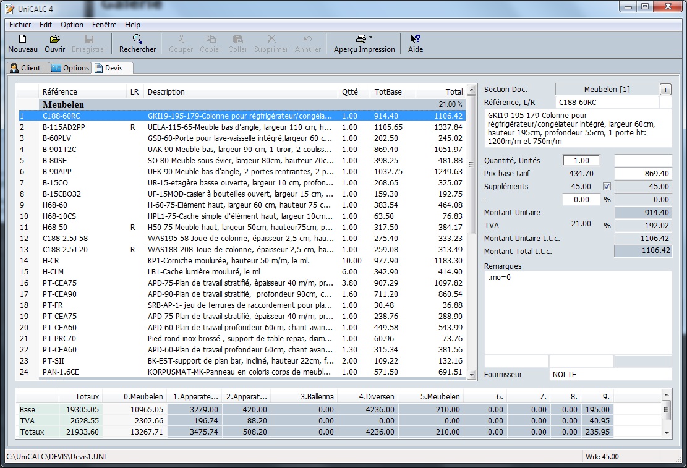Sort by the Référence column header

60,92
